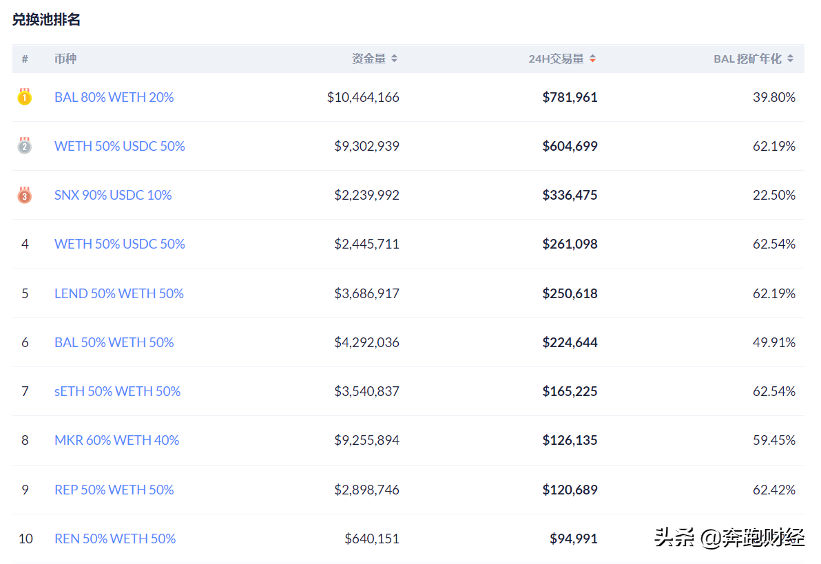
Task: Click the bronze medal icon beside SNX 90% USDC 10%
Action: click(x=25, y=195)
